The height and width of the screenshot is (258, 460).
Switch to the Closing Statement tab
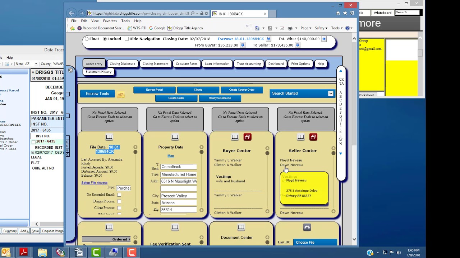[156, 64]
